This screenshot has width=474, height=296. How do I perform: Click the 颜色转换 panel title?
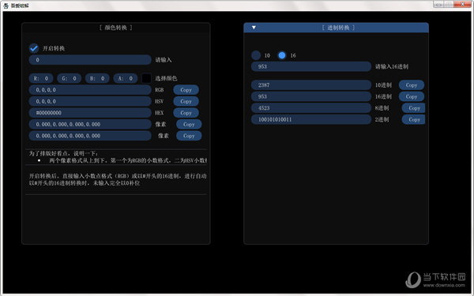point(116,28)
